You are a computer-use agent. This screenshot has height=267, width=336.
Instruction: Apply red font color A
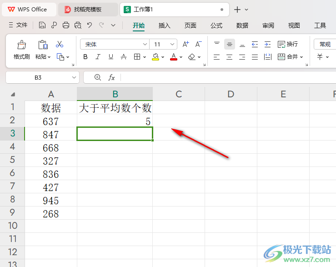point(174,56)
